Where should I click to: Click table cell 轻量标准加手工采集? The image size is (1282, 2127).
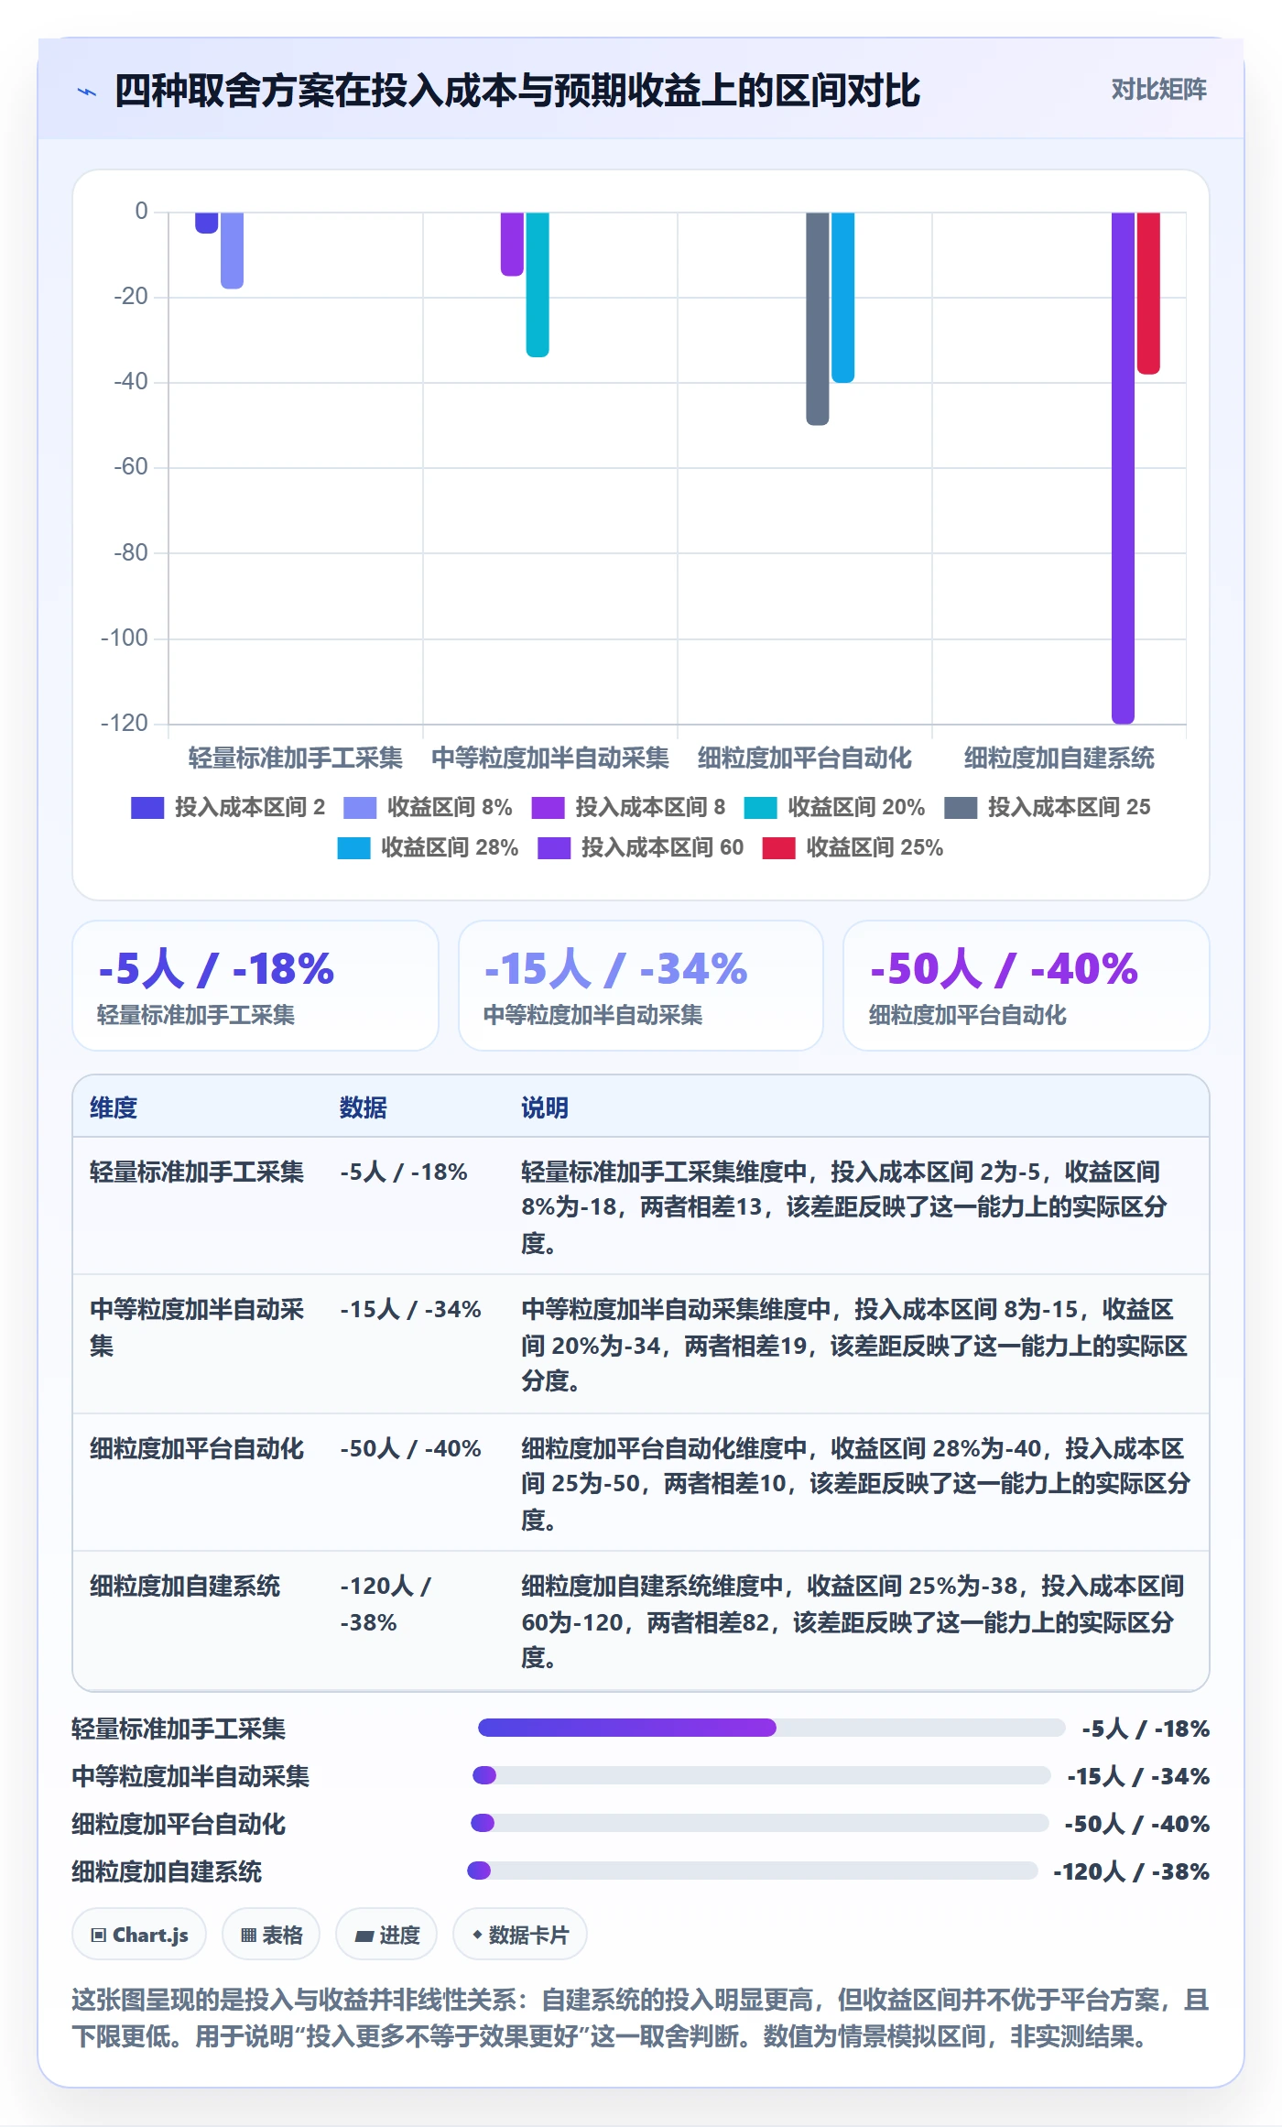(x=197, y=1172)
